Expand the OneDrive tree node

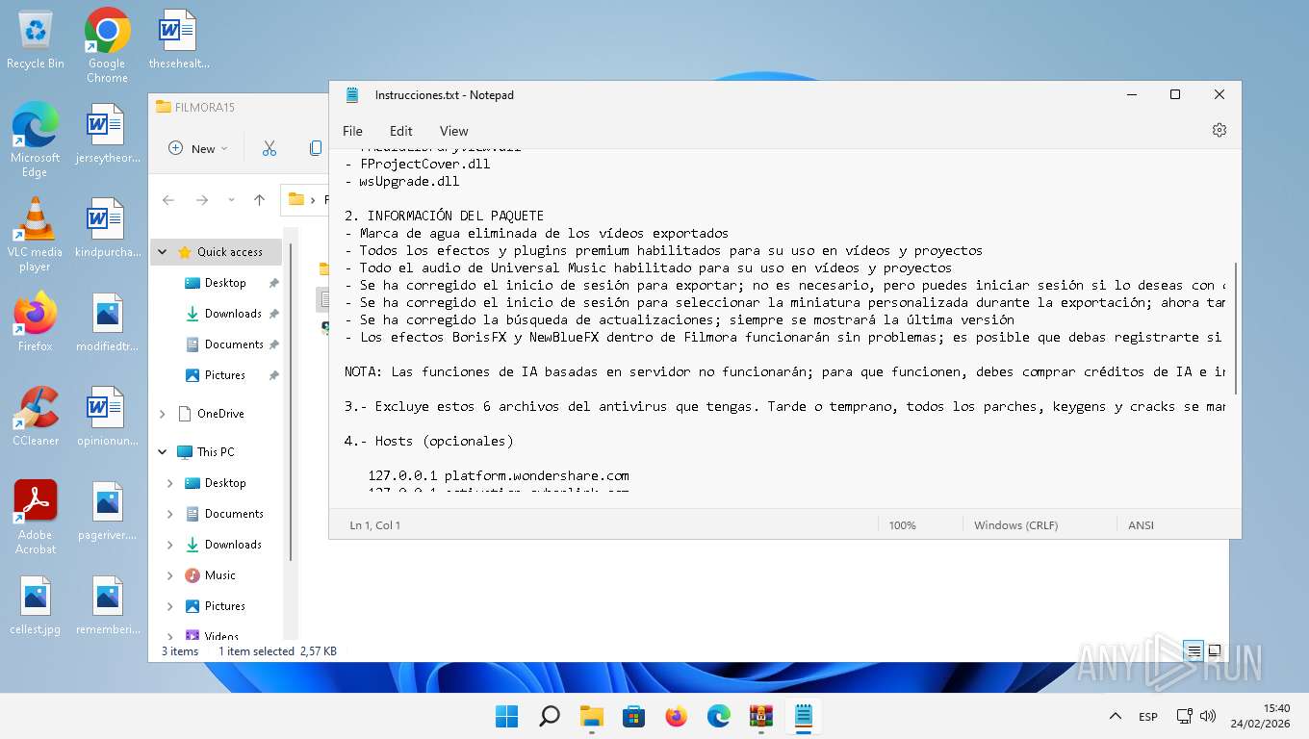[163, 414]
